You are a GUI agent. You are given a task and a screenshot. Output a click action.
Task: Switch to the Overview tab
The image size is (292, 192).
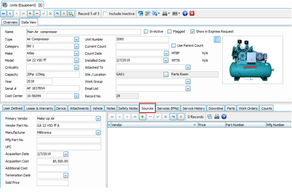(10, 22)
